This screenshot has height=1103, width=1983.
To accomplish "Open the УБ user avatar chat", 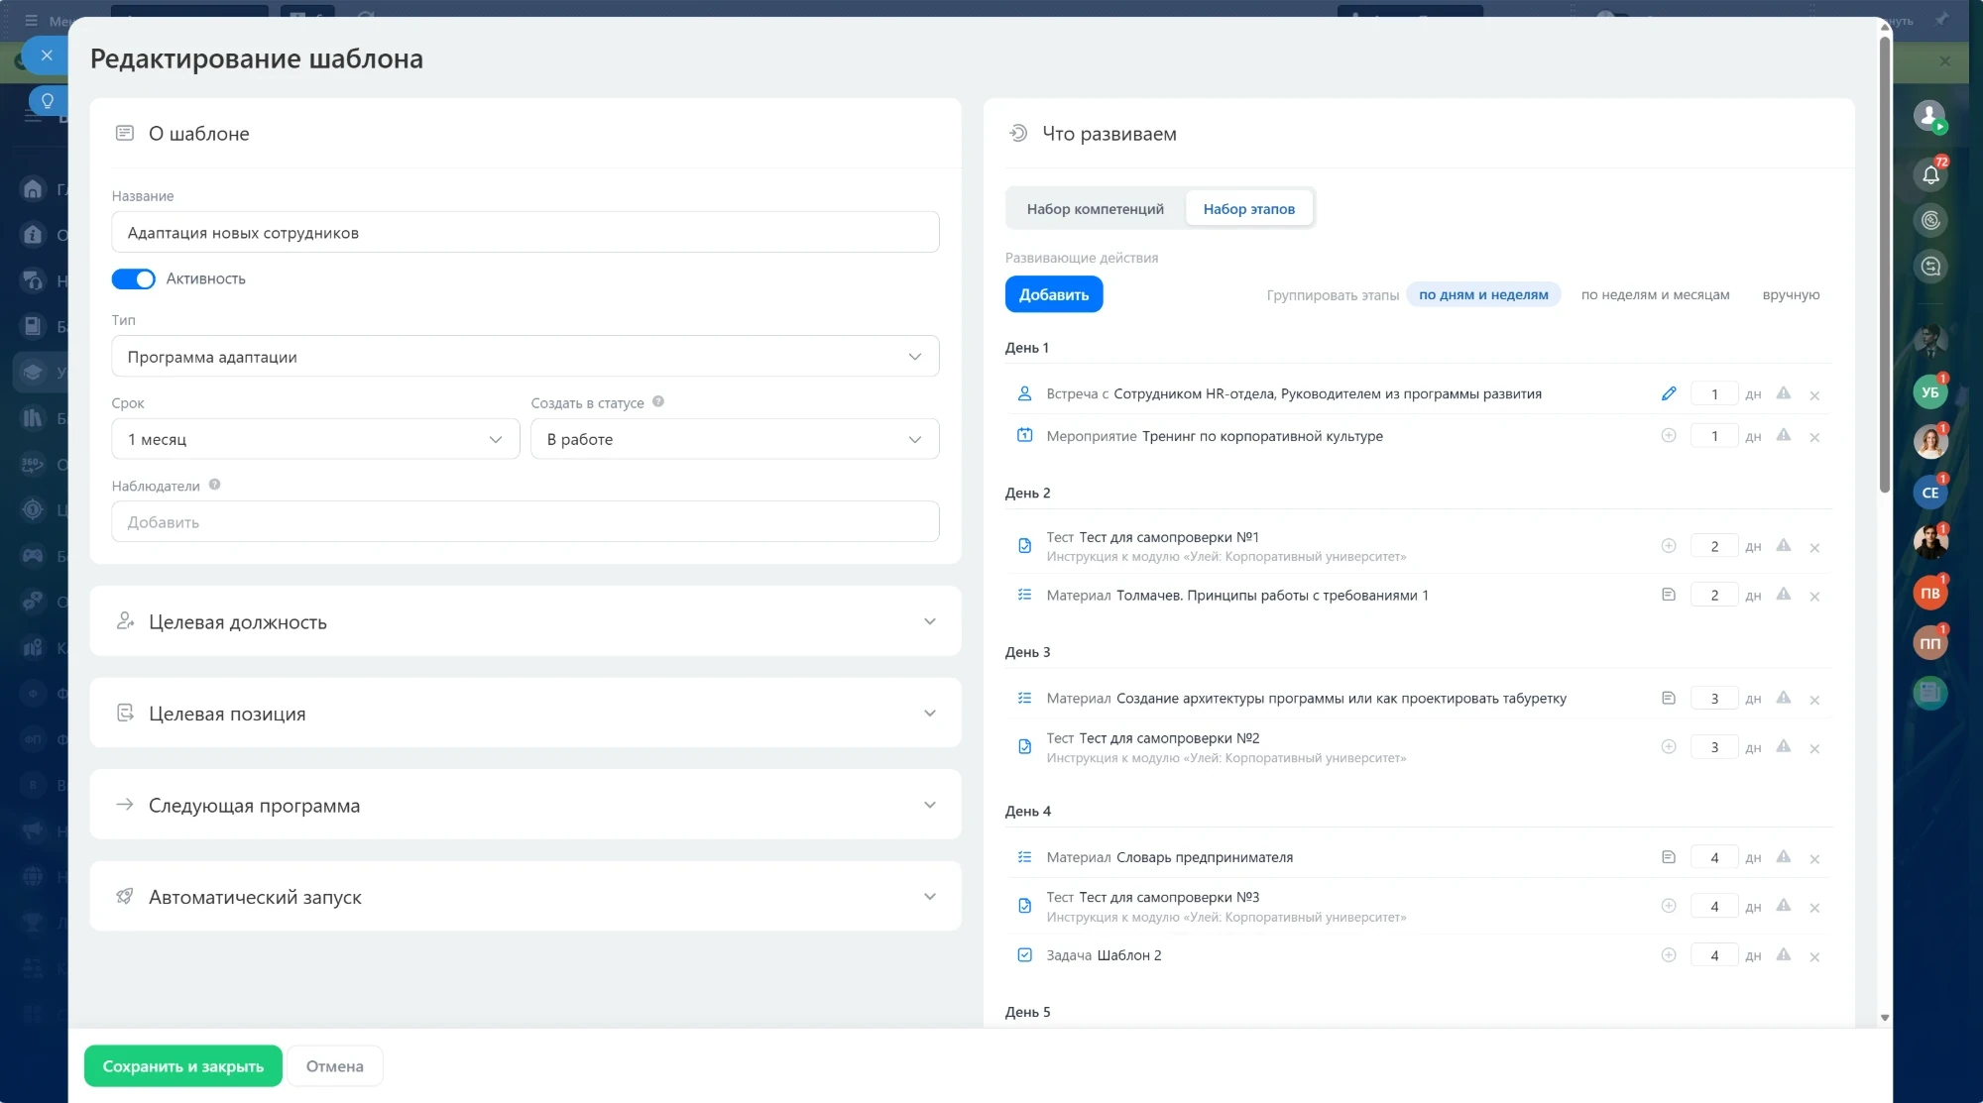I will [x=1930, y=392].
